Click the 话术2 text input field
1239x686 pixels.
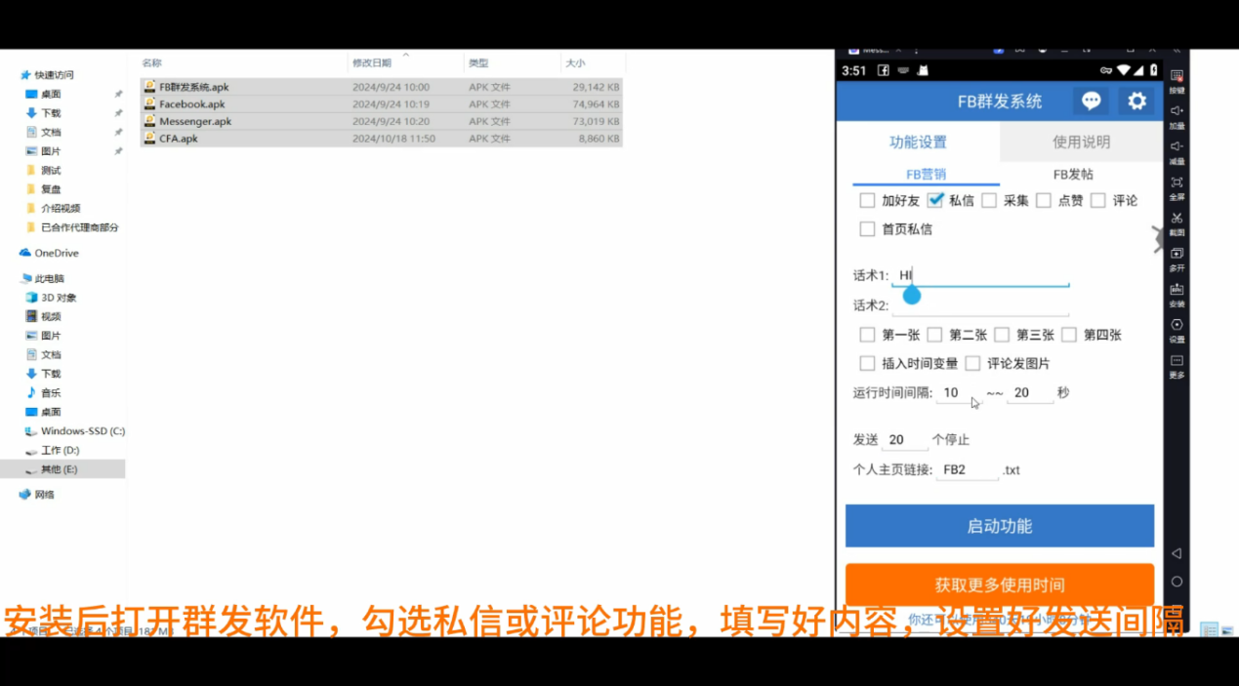(x=980, y=305)
